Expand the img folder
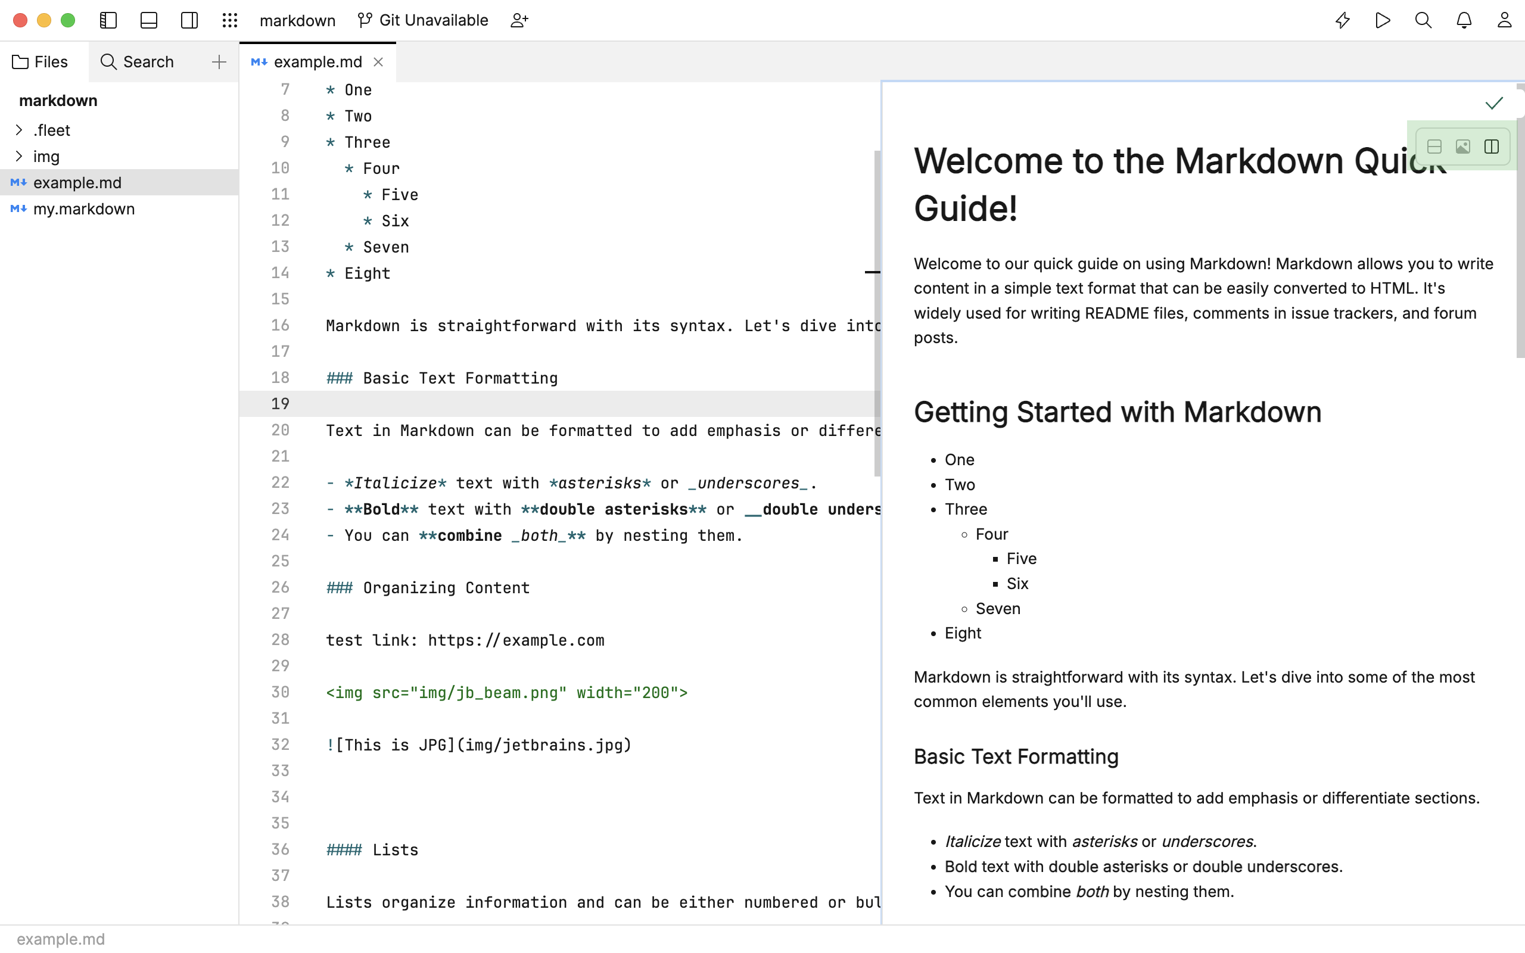 pos(19,156)
